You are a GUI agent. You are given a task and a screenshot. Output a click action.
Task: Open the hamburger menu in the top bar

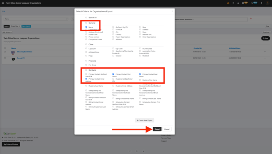coord(3,3)
